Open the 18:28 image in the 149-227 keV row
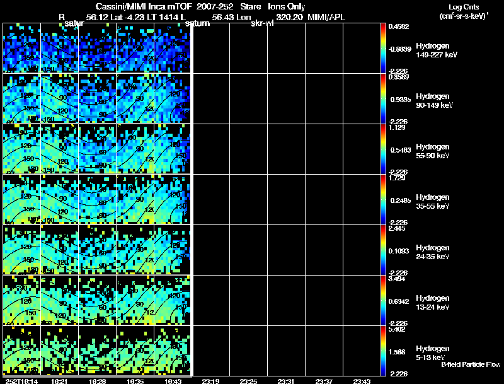504x384 pixels. tap(97, 48)
